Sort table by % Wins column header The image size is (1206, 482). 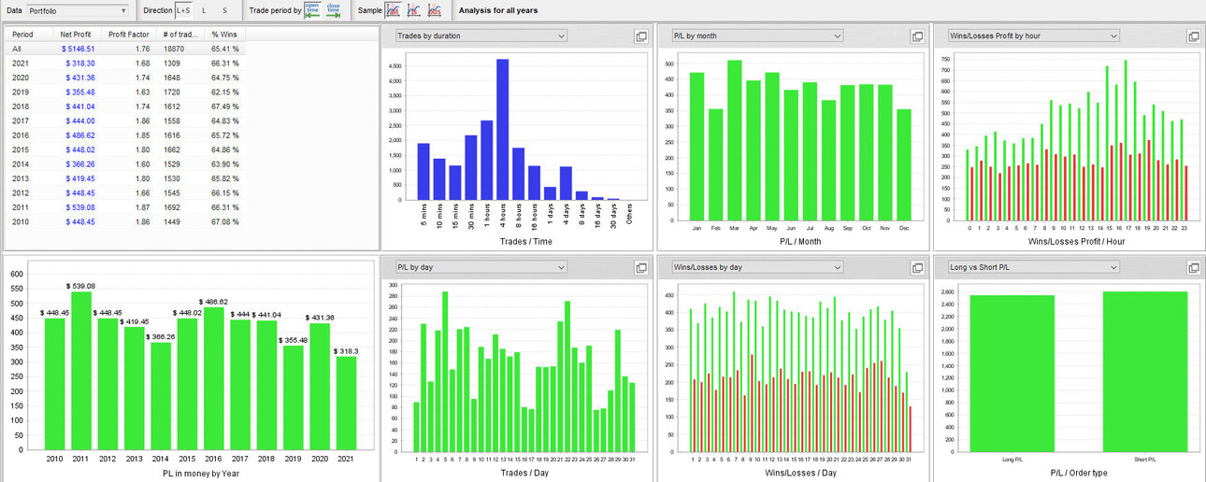[x=223, y=34]
